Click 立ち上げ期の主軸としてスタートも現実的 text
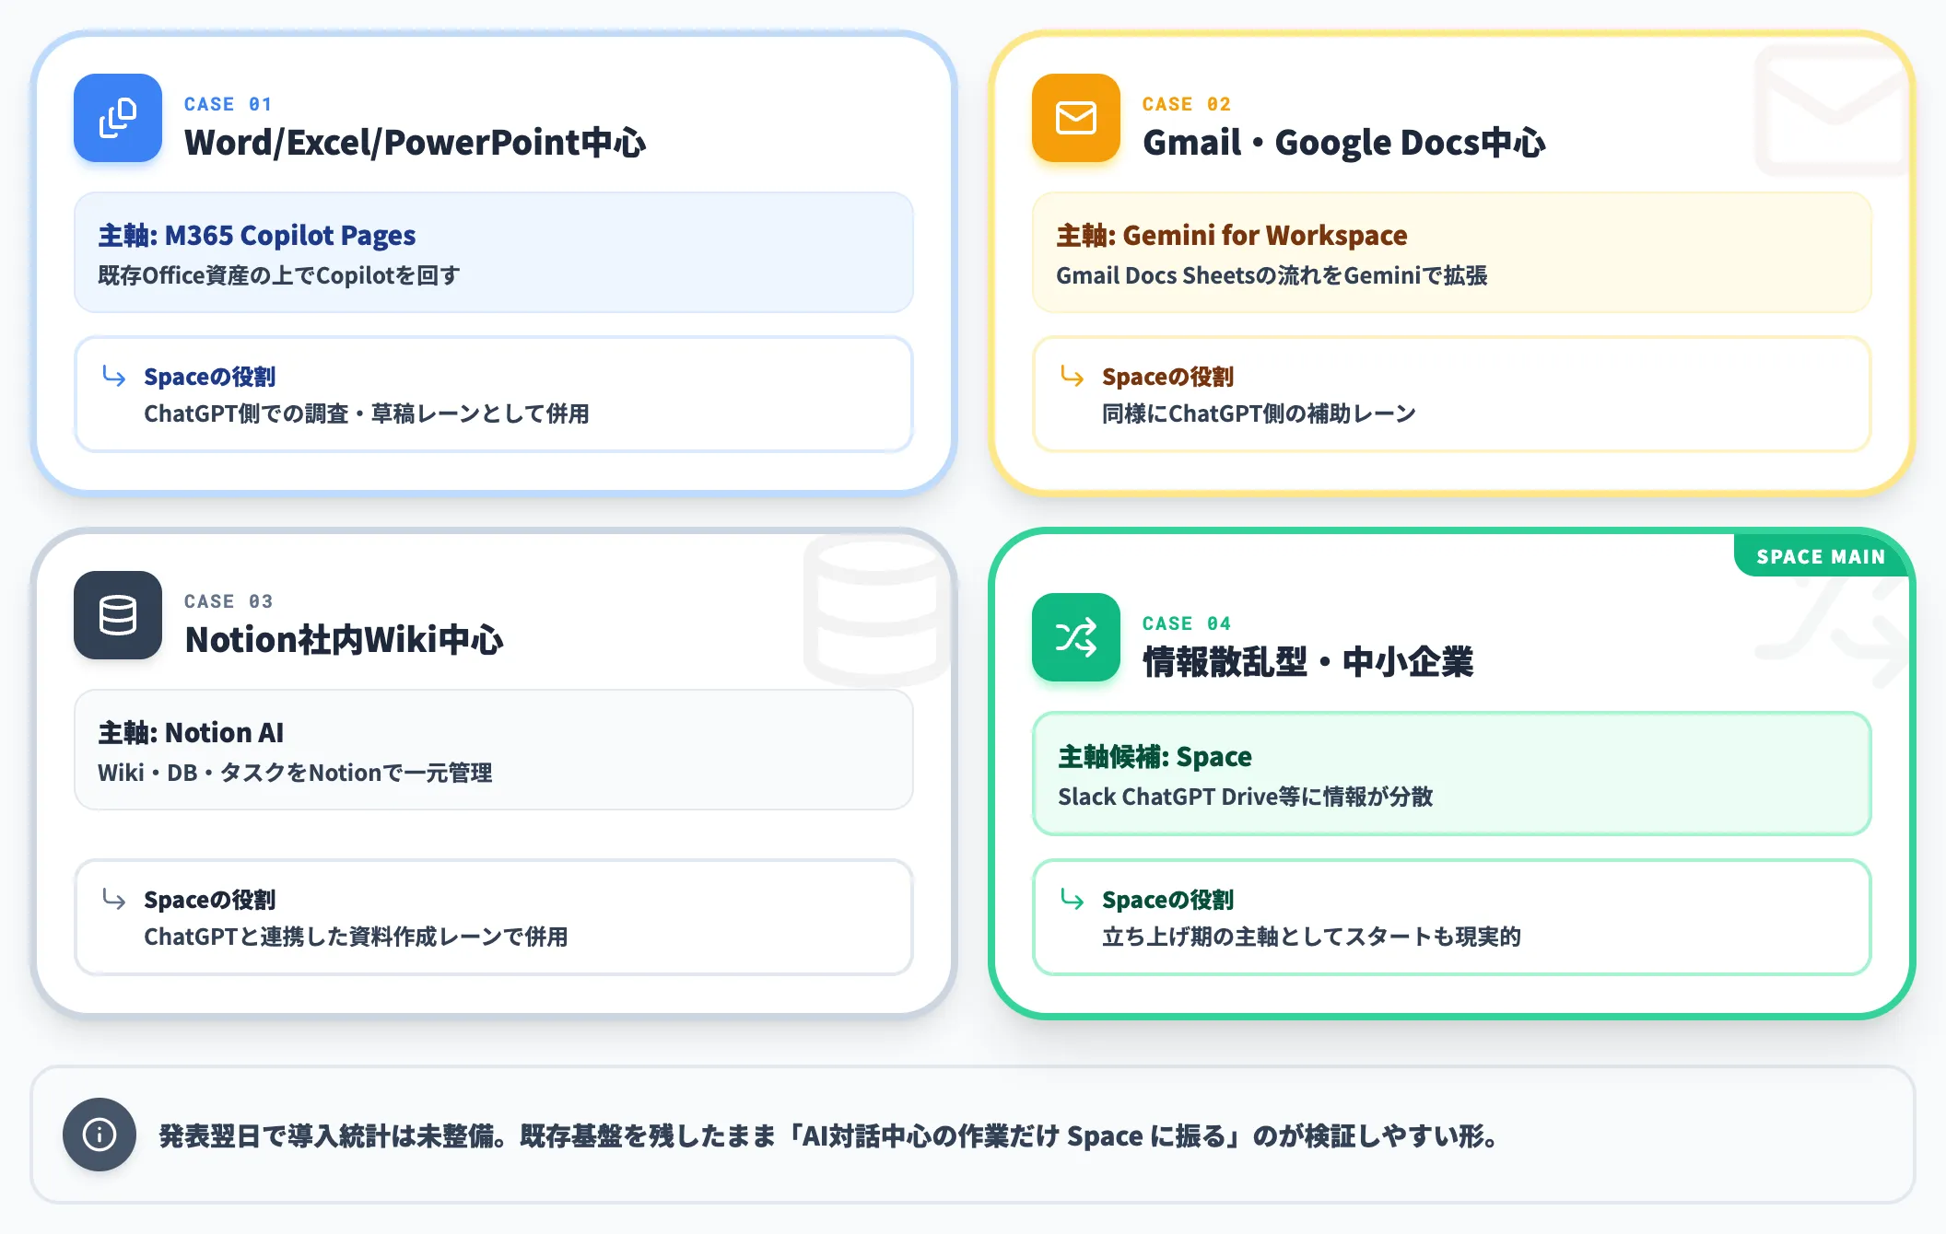 coord(1311,937)
